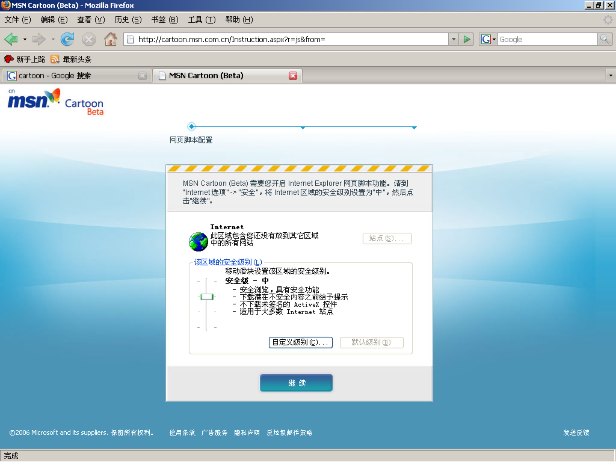The width and height of the screenshot is (616, 462).
Task: Click in the Google search field
Action: [x=547, y=39]
